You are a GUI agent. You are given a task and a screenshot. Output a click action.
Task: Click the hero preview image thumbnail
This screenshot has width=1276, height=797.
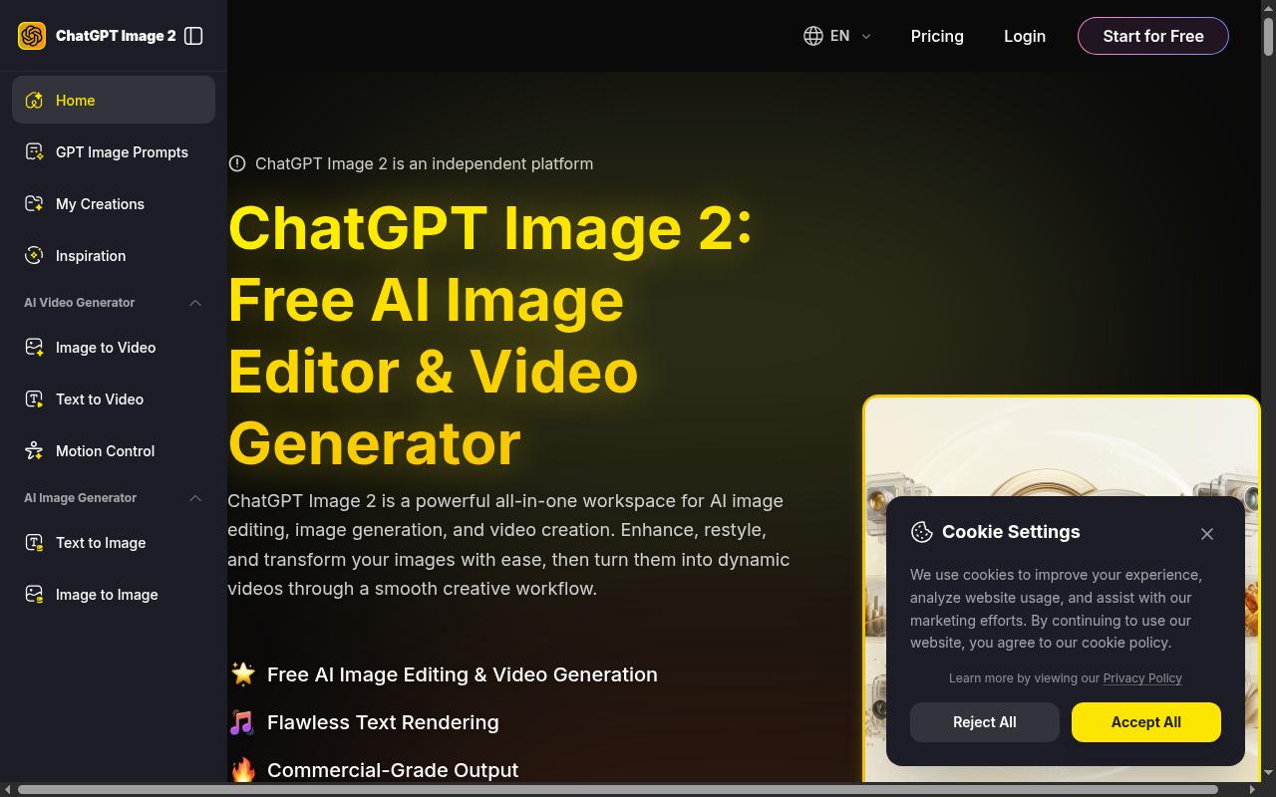tap(1062, 590)
